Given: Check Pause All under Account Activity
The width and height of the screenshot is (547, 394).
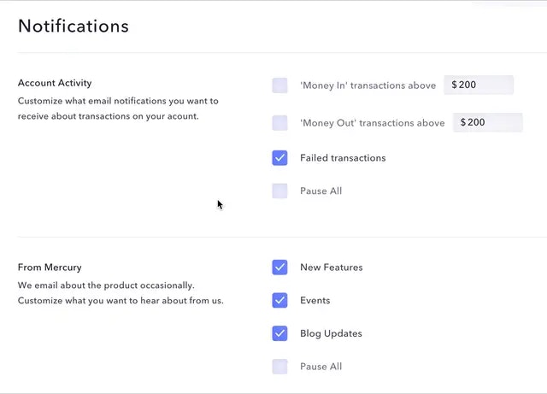Looking at the screenshot, I should click(279, 191).
